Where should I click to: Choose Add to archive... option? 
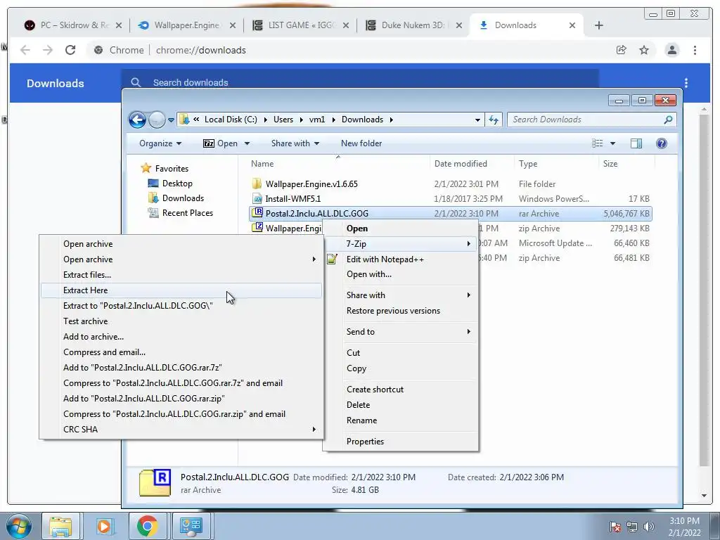click(181, 337)
